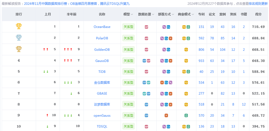
Task: Click the 书籍 column header
Action: [x=244, y=14]
